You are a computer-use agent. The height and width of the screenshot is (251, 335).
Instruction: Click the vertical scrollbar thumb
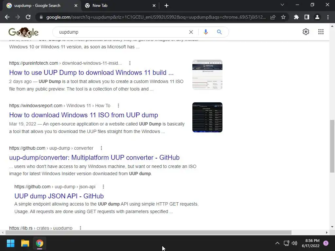[x=332, y=146]
